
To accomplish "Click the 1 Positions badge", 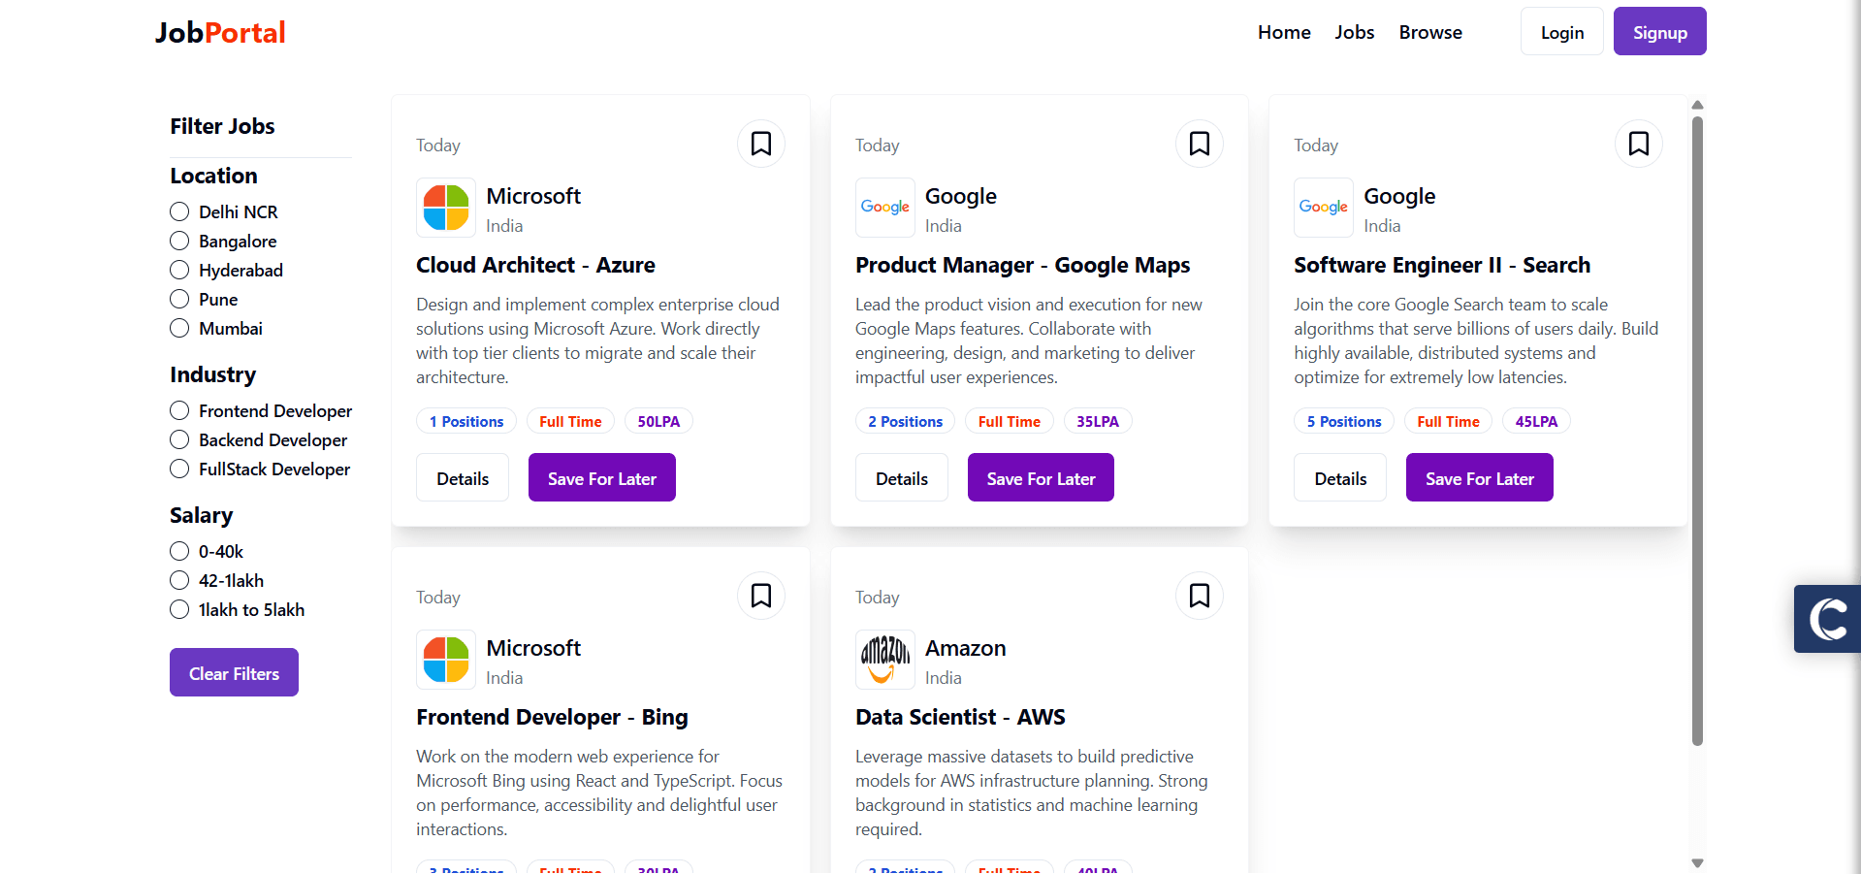I will click(x=466, y=421).
